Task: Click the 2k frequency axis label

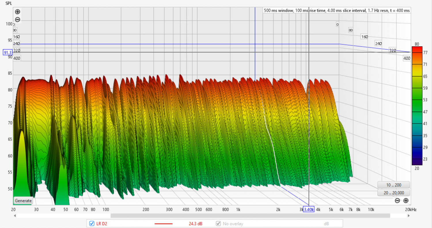Action: pyautogui.click(x=278, y=209)
